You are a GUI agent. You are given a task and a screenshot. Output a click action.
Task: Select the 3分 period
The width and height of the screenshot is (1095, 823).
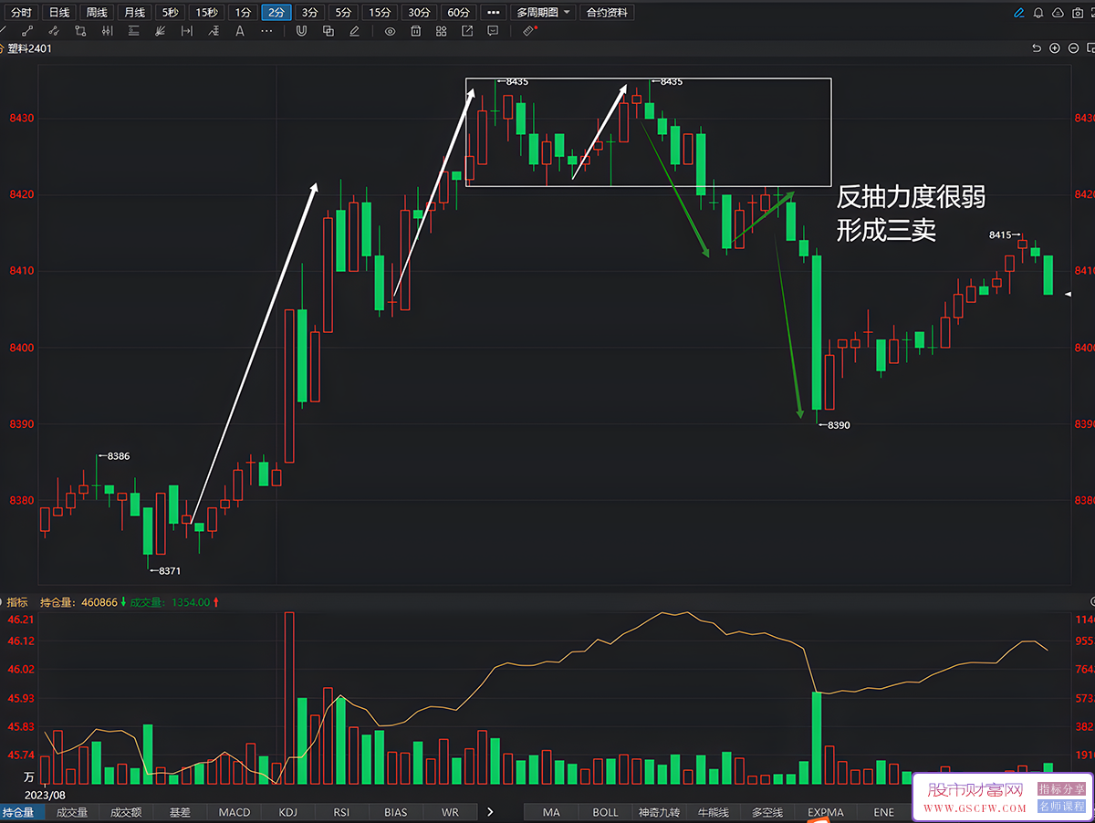(310, 13)
